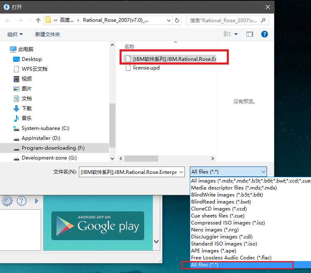Image resolution: width=311 pixels, height=273 pixels.
Task: Click navigation pane scroll up arrow
Action: (x=112, y=45)
